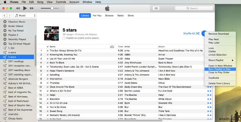Untick Knowing Me, Knowing You checkbox
Screen dimensions: 241x122
click(48, 55)
